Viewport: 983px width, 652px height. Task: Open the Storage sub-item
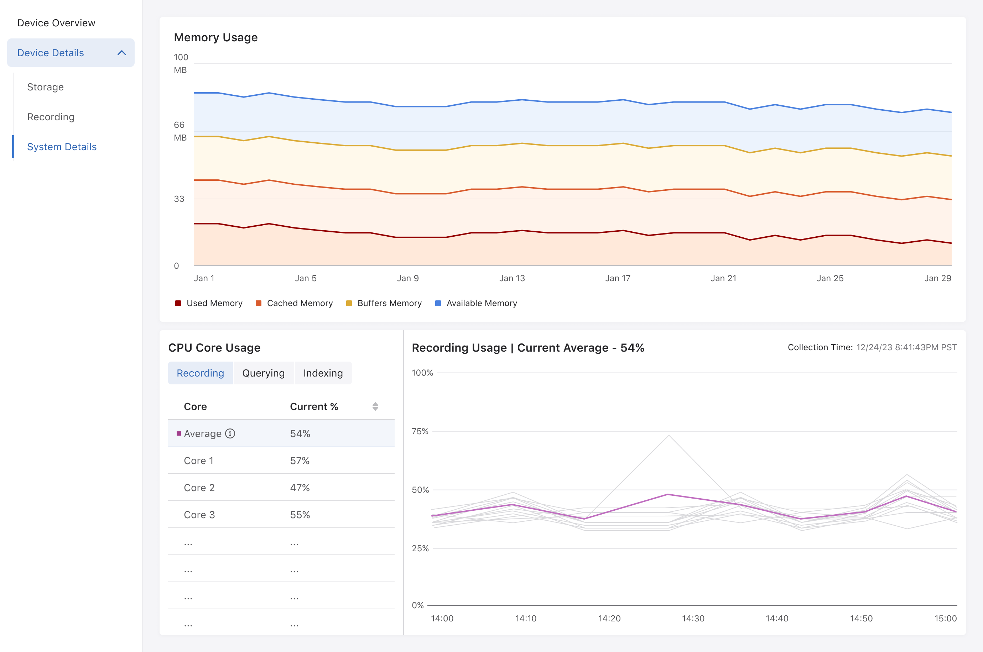click(45, 87)
